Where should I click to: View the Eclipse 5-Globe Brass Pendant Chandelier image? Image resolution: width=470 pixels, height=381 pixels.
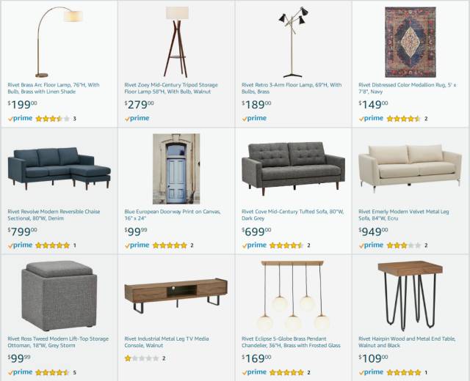click(x=293, y=295)
